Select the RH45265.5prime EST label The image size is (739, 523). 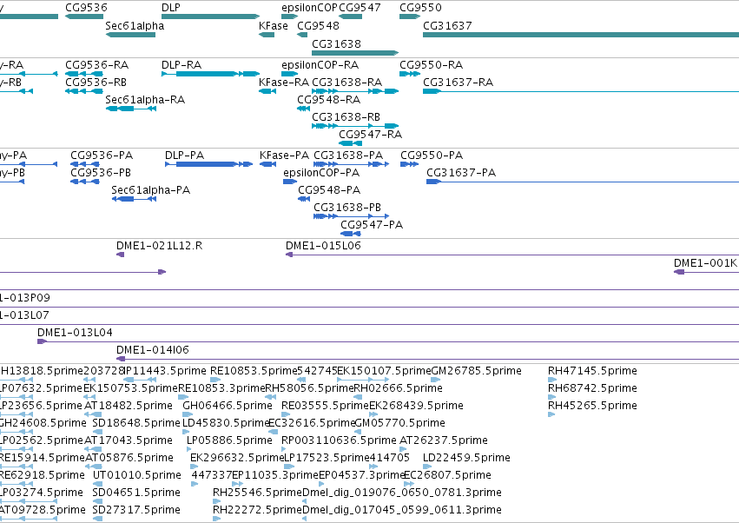[592, 406]
